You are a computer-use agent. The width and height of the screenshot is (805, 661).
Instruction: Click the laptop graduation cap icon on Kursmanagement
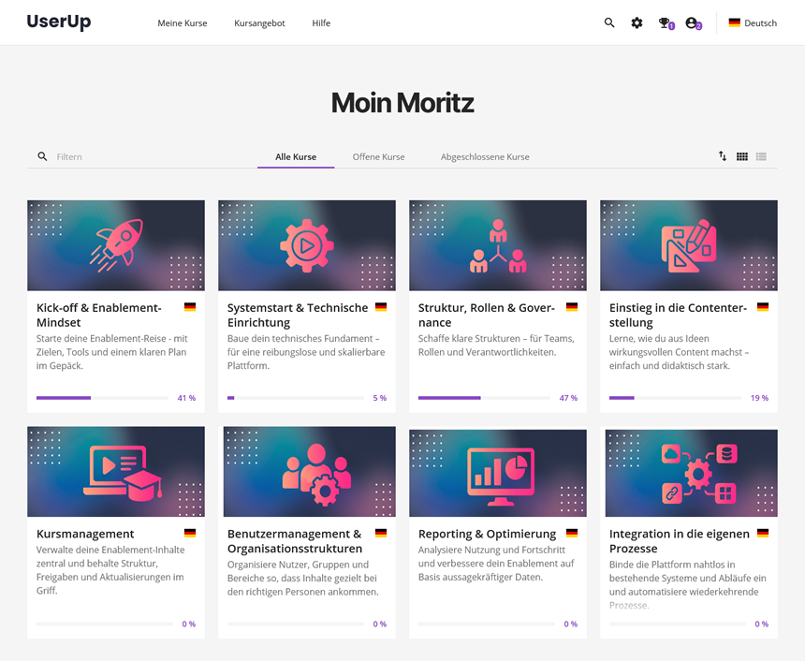(123, 473)
